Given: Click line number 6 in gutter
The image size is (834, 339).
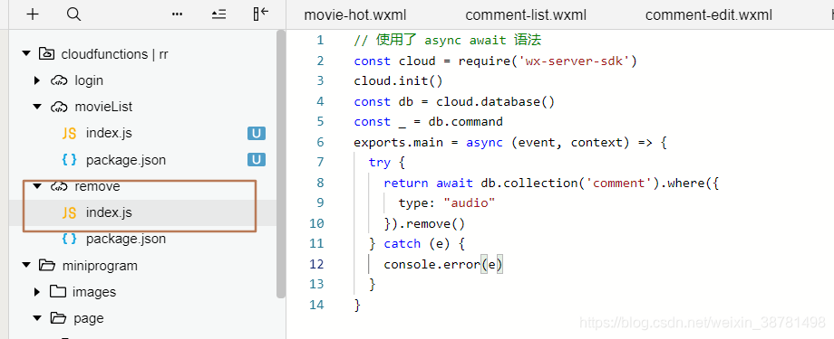Looking at the screenshot, I should (x=320, y=142).
